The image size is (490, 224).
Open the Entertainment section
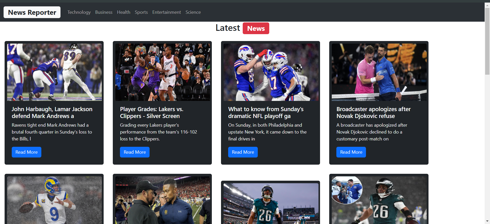(x=166, y=12)
